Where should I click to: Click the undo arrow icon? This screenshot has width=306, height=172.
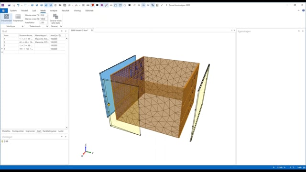click(x=18, y=5)
